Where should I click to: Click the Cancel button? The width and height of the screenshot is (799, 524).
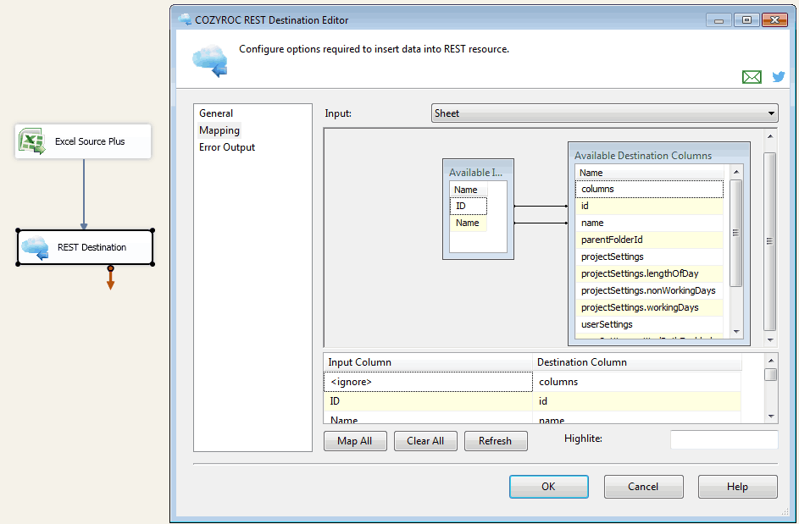click(x=644, y=486)
